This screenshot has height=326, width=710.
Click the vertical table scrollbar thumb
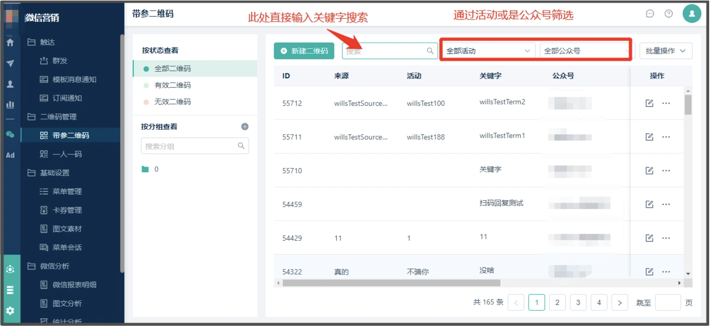tap(688, 105)
